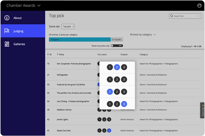205x136 pixels.
Task: Select pick 1 in first popup row
Action: click(110, 67)
